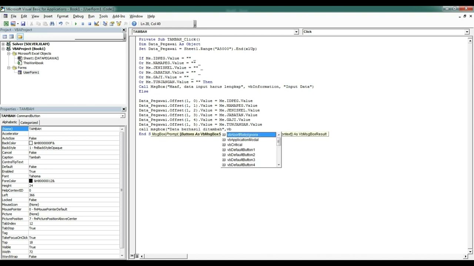This screenshot has height=266, width=474.
Task: Click View Object icon in Project panel
Action: click(11, 37)
